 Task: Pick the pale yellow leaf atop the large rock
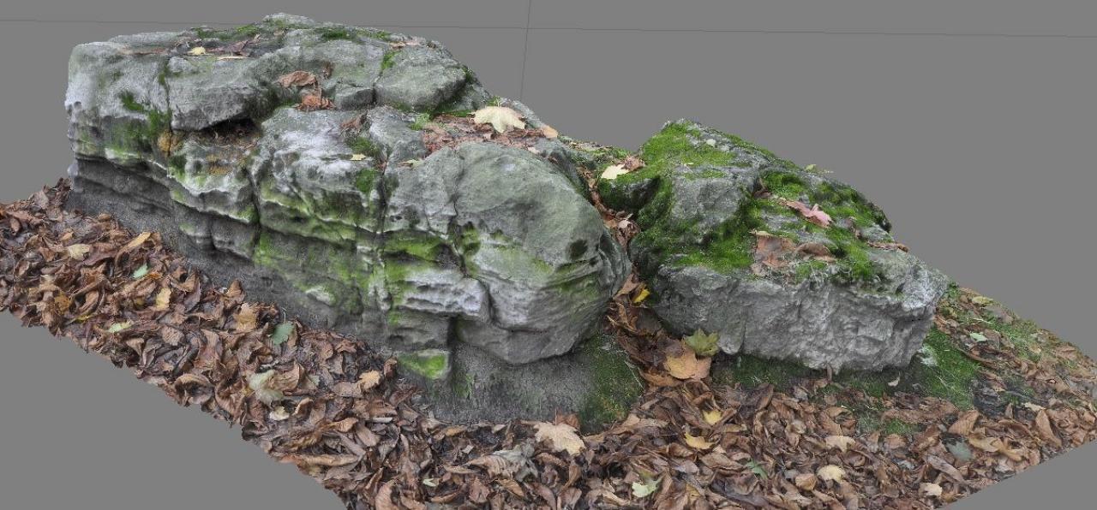point(499,117)
